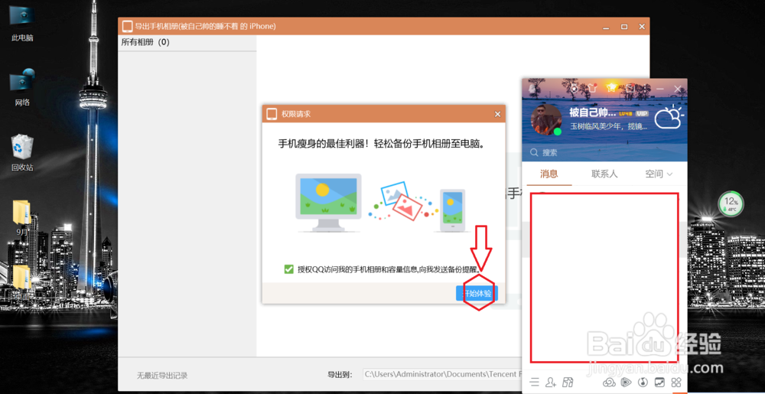Open the app manager grid icon in QQ
This screenshot has height=394, width=765.
point(676,382)
